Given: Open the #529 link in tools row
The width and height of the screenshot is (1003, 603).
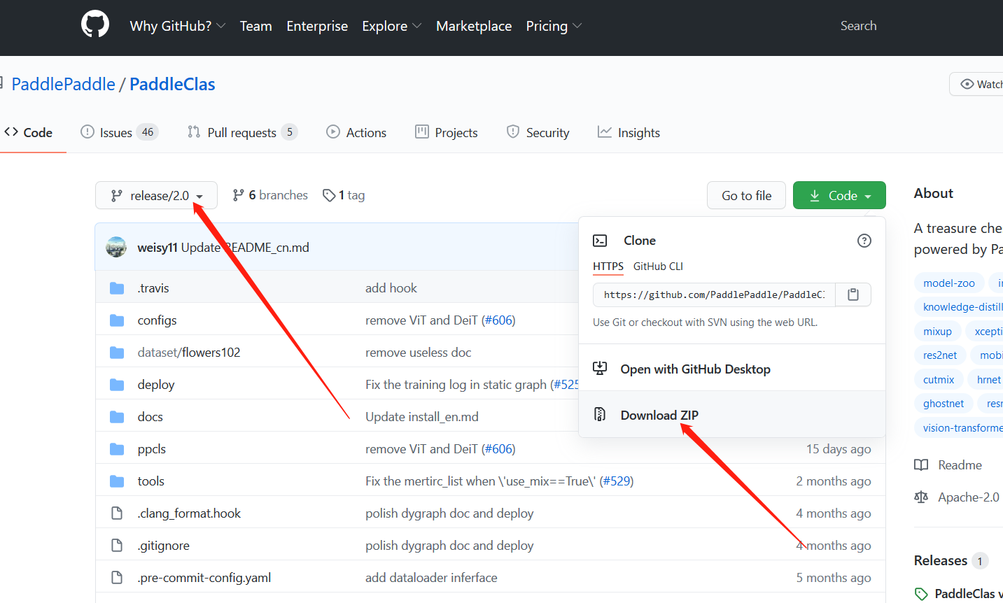Looking at the screenshot, I should [x=616, y=481].
